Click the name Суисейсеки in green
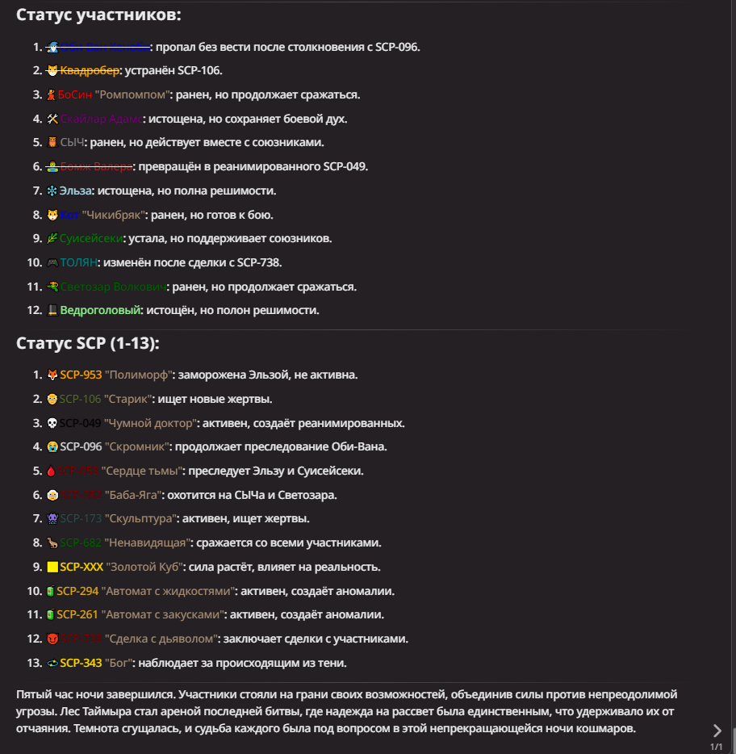This screenshot has height=754, width=736. click(x=92, y=239)
